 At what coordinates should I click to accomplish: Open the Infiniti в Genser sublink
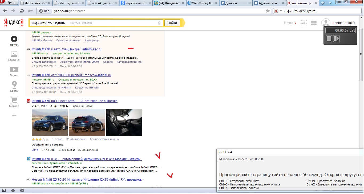[42, 41]
